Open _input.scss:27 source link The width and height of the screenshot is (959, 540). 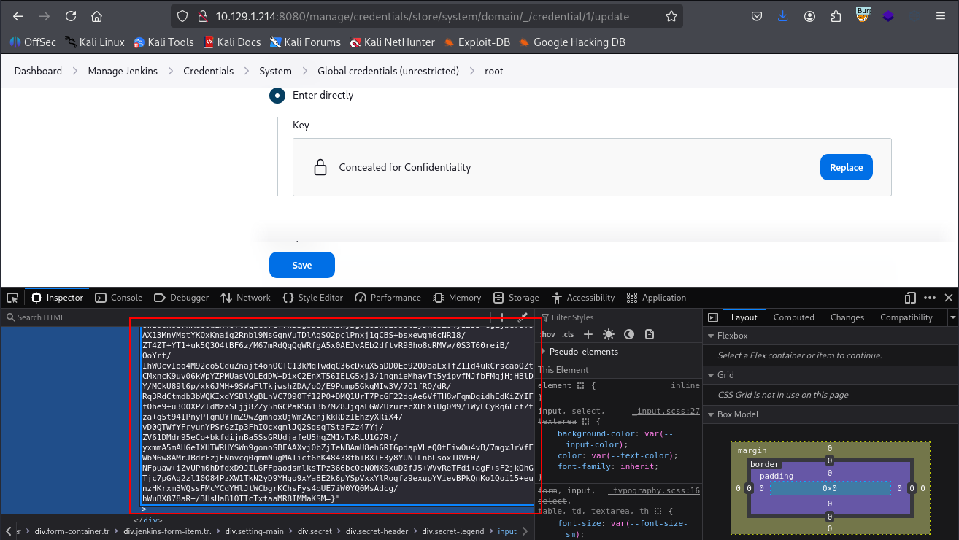point(666,412)
